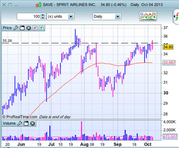
Task: Click the window minimize button
Action: tap(16, 5)
